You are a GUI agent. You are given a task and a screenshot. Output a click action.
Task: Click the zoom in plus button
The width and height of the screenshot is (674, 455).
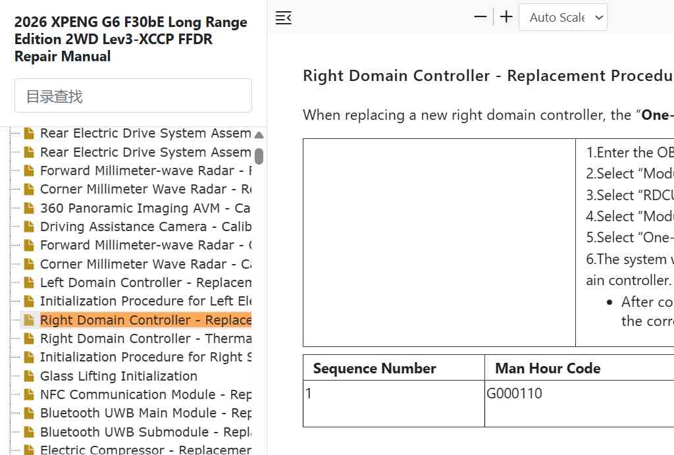[x=506, y=17]
